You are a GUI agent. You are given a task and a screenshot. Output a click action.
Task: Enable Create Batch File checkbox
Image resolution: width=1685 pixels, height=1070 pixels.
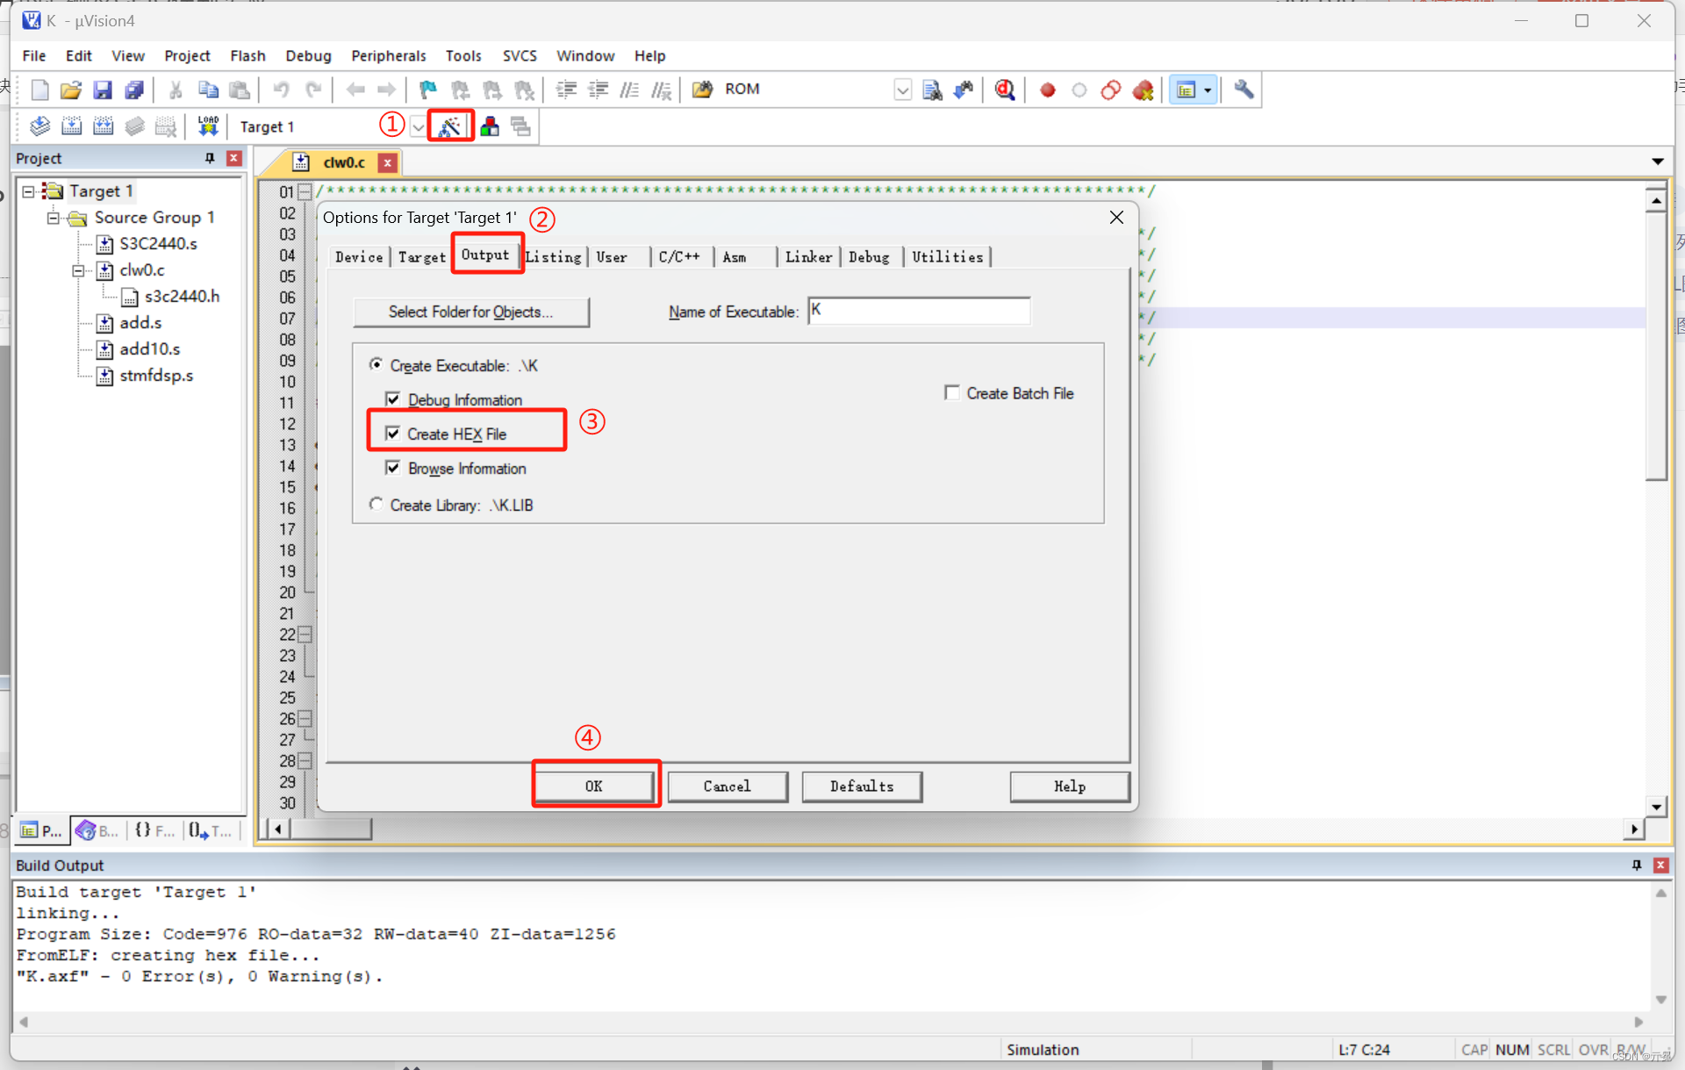952,392
